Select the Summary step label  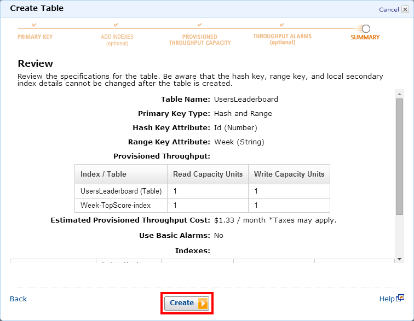pyautogui.click(x=365, y=37)
